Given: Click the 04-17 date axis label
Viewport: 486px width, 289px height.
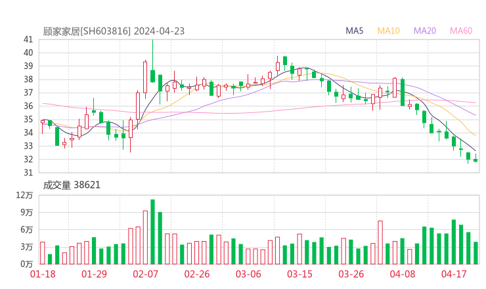Looking at the screenshot, I should 454,274.
